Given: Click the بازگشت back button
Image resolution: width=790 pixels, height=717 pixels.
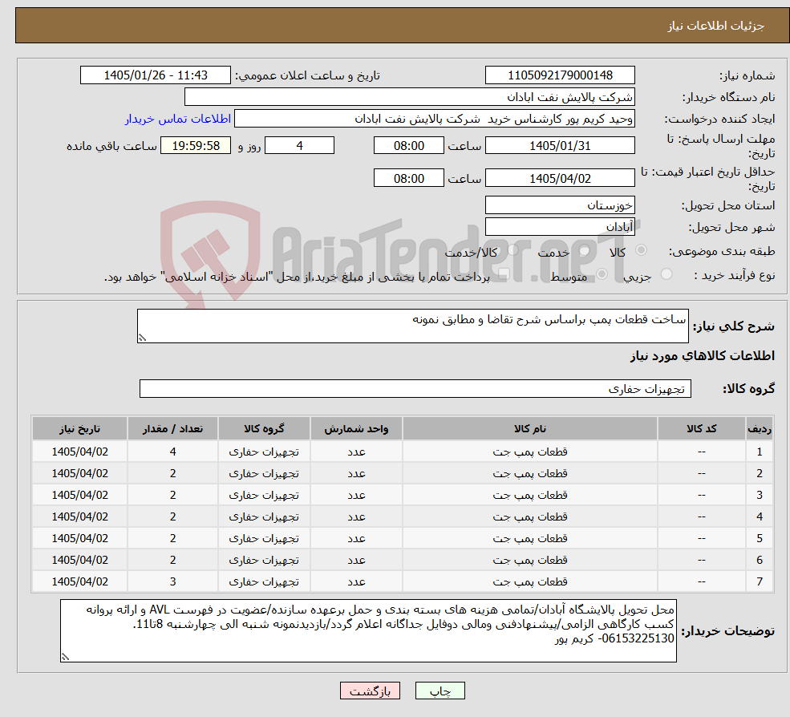Looking at the screenshot, I should (370, 691).
